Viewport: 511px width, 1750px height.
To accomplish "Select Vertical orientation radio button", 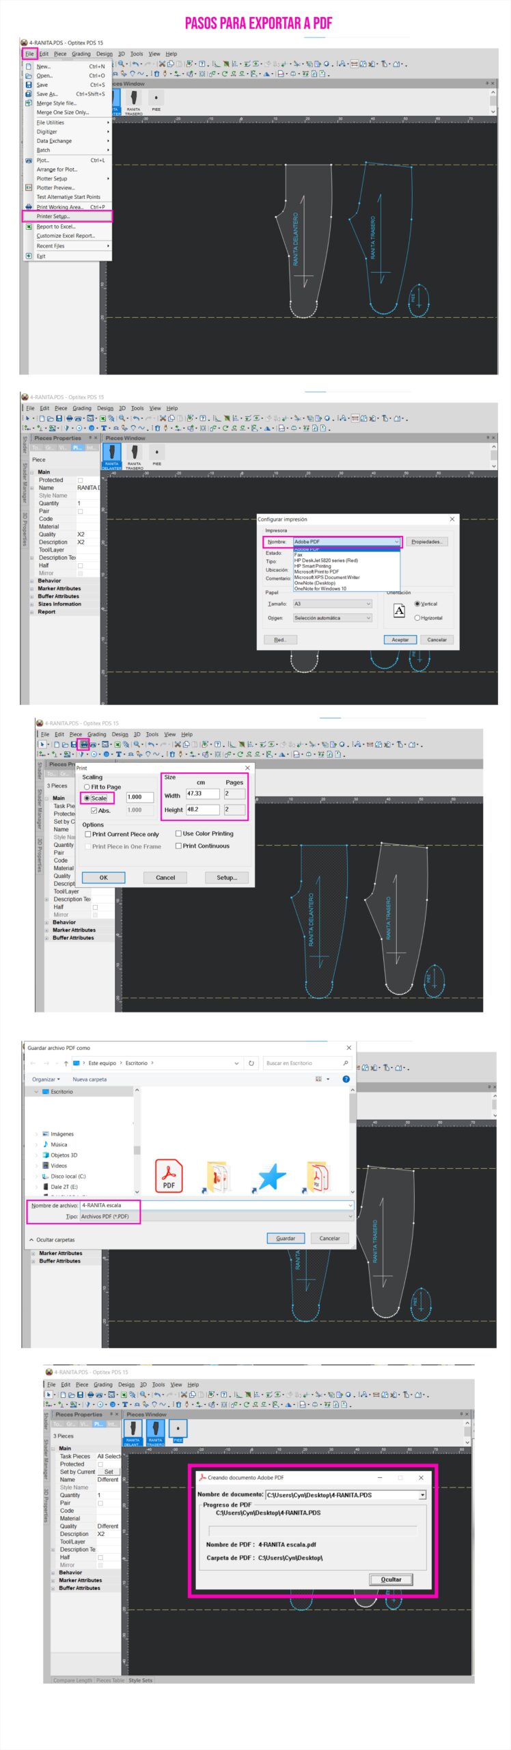I will [x=417, y=604].
